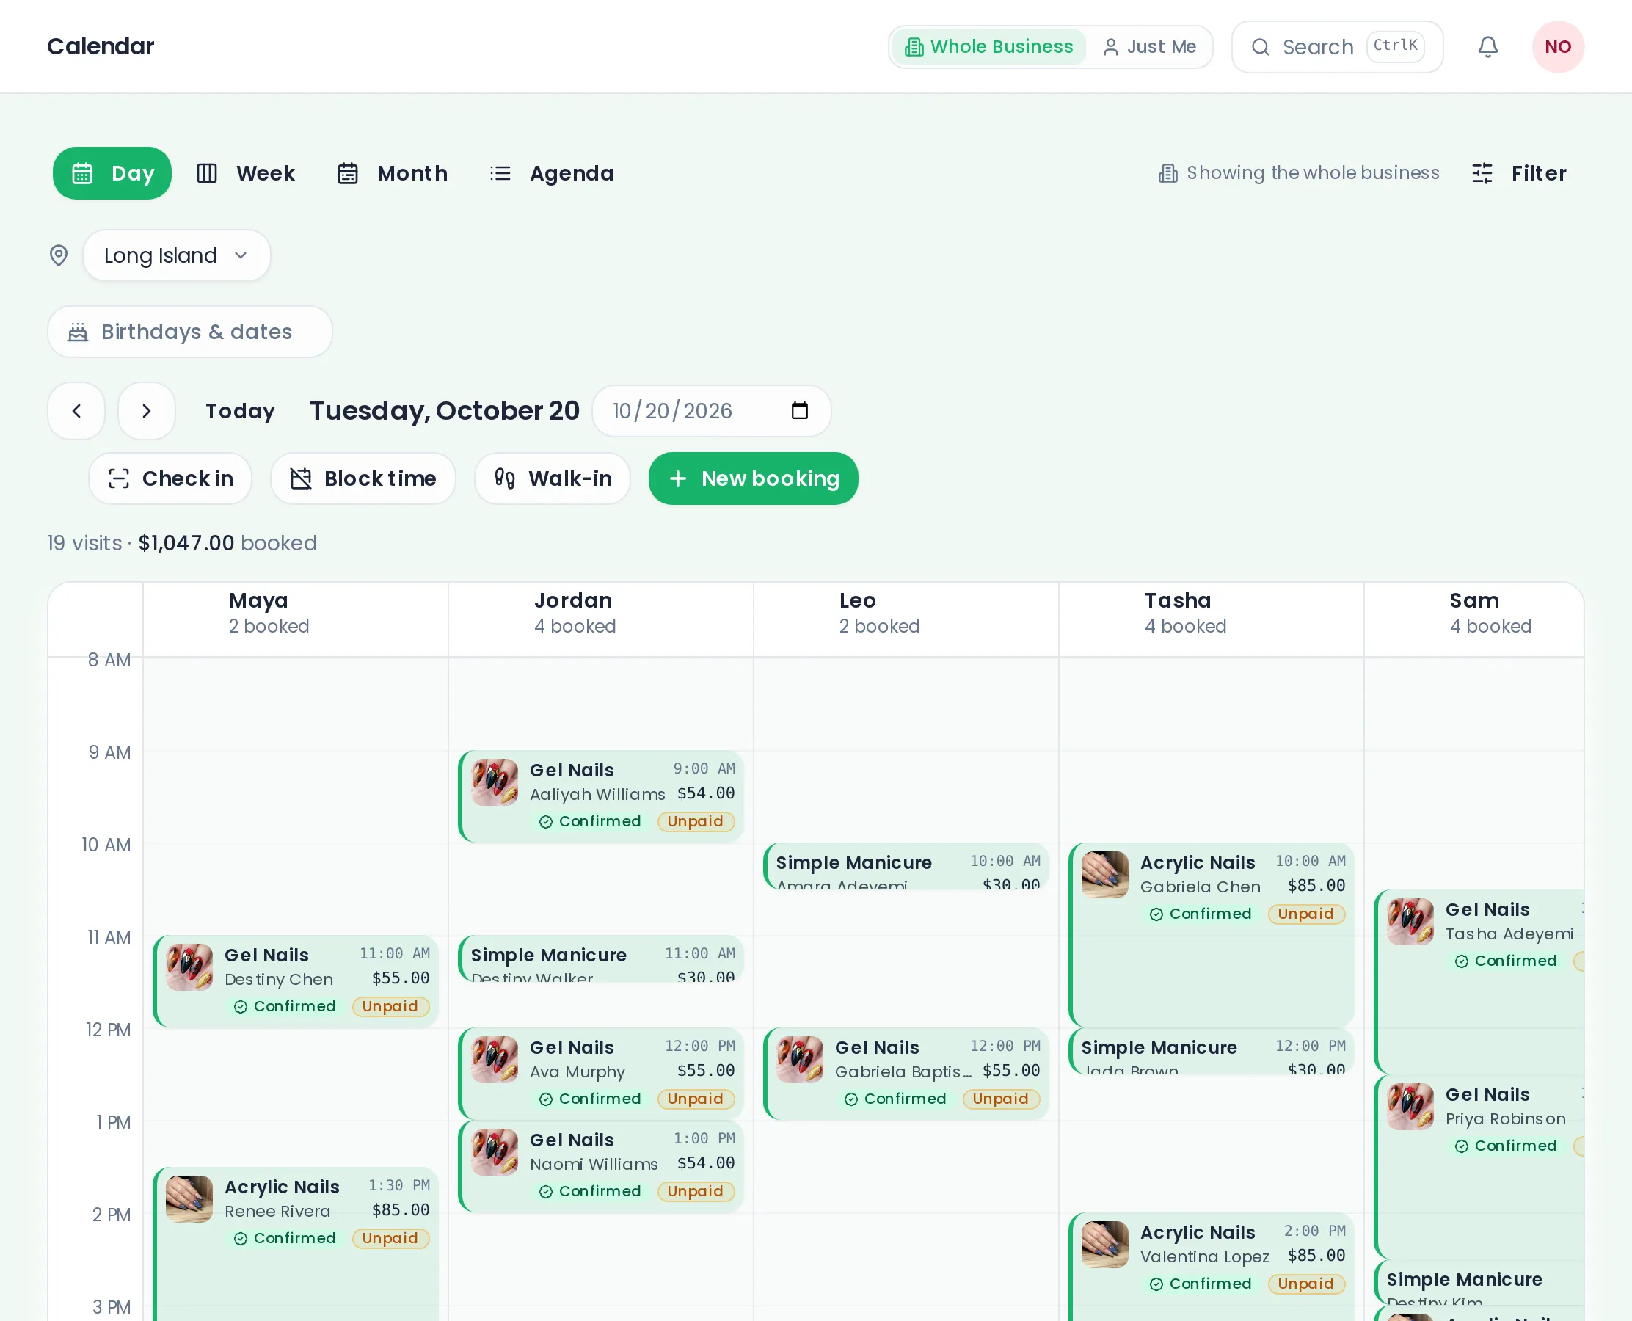This screenshot has width=1632, height=1321.
Task: Open Birthdays & dates
Action: (190, 332)
